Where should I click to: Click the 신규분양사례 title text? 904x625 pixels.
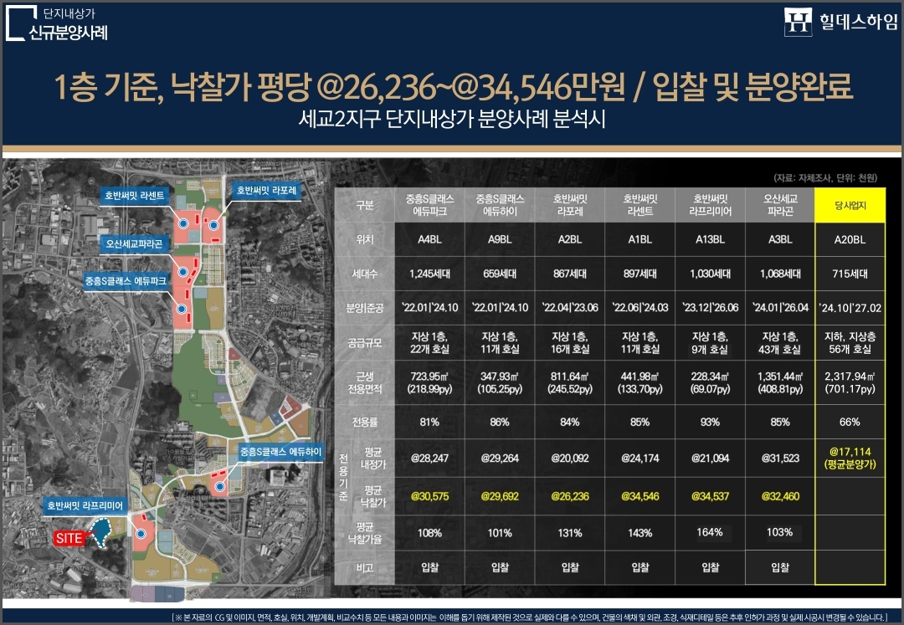point(69,33)
